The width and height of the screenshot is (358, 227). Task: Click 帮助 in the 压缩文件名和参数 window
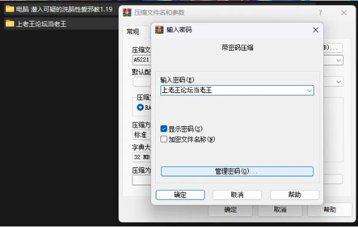[x=330, y=210]
